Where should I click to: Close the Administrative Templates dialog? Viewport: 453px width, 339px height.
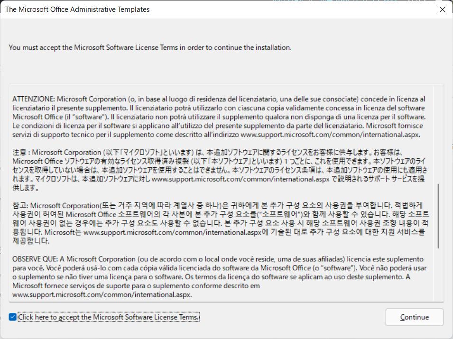[442, 9]
